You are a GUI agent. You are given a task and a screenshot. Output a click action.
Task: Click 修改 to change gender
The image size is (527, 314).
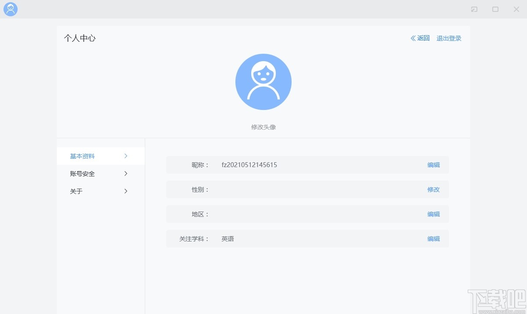(433, 190)
